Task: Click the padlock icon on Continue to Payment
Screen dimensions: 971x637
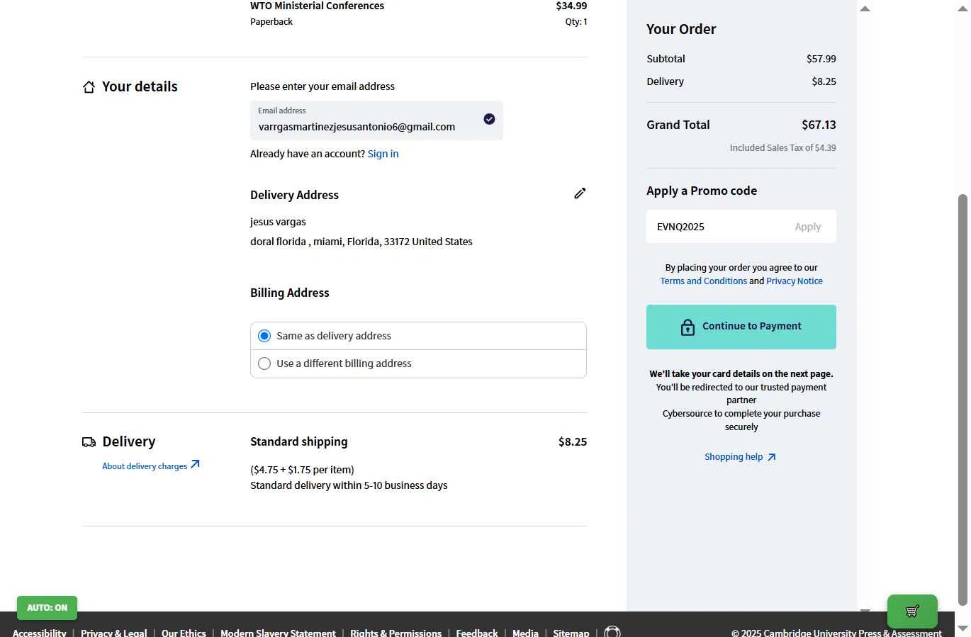Action: tap(687, 327)
